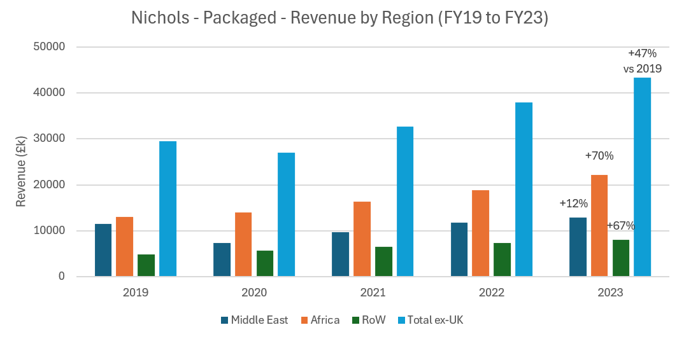Click the 2023 Total ex-UK bar
The height and width of the screenshot is (339, 677).
pos(643,177)
